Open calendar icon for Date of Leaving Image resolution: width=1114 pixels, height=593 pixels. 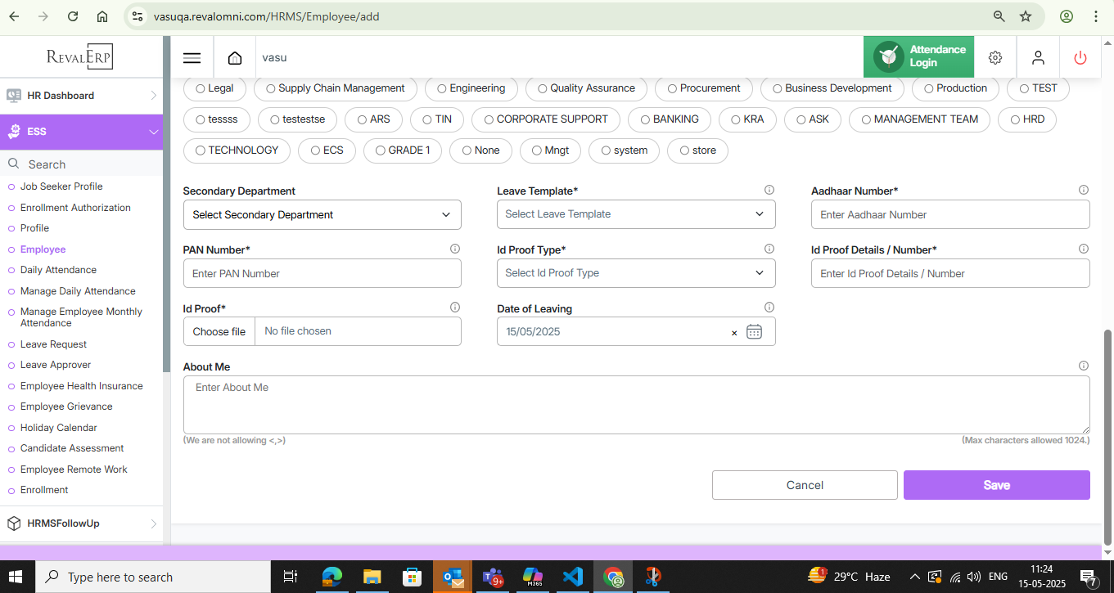[x=754, y=332]
